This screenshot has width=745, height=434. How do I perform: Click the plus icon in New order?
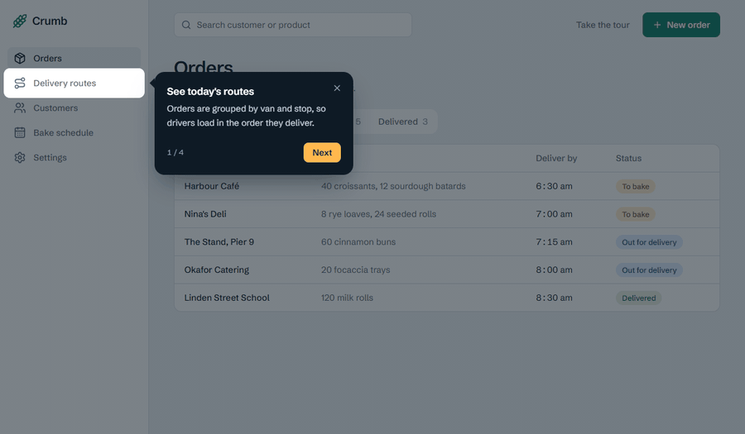(657, 25)
